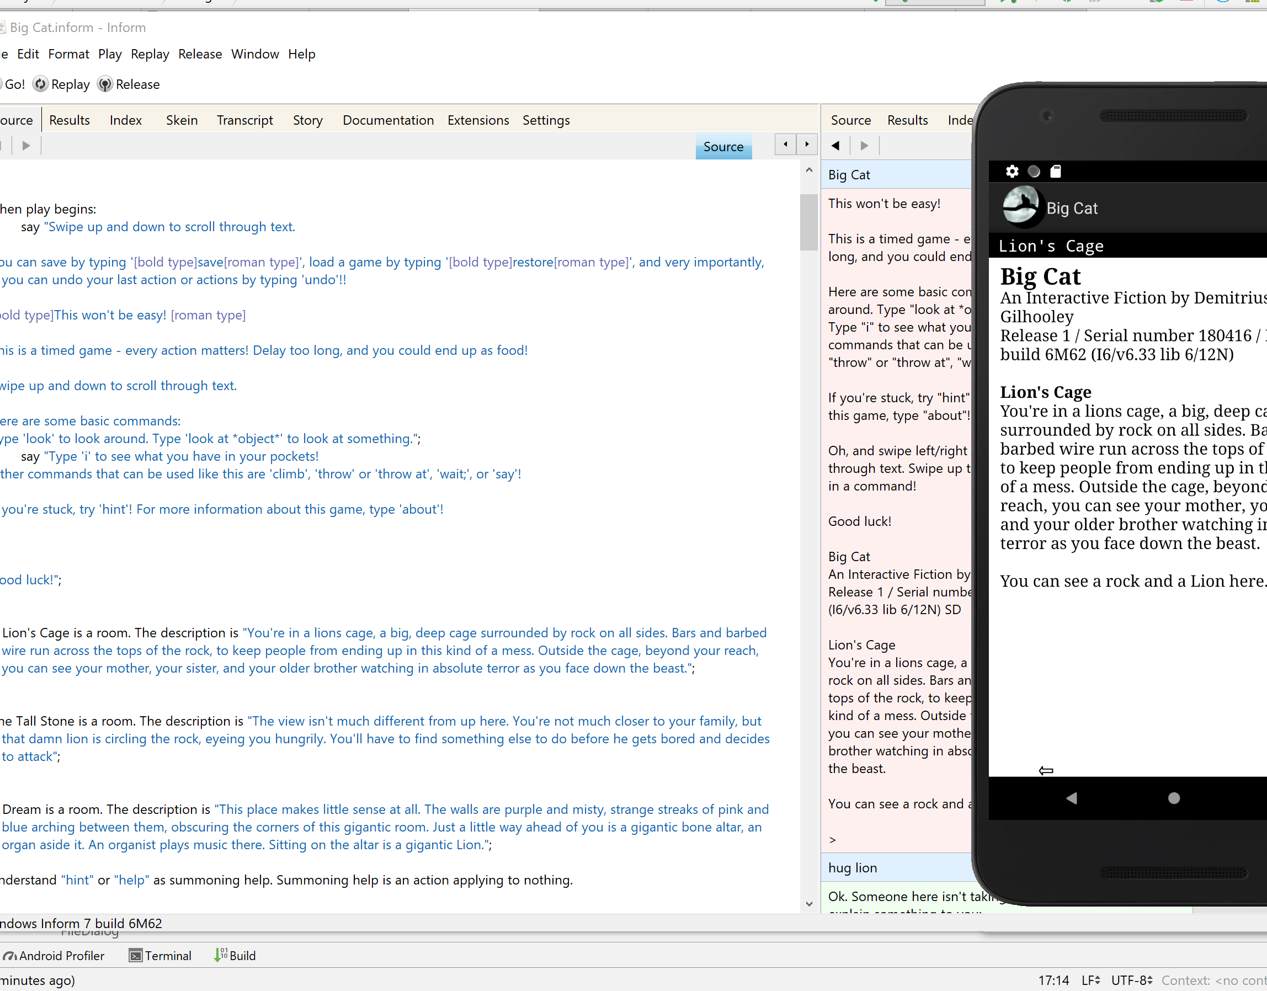Click the left pane forward arrow

click(26, 146)
